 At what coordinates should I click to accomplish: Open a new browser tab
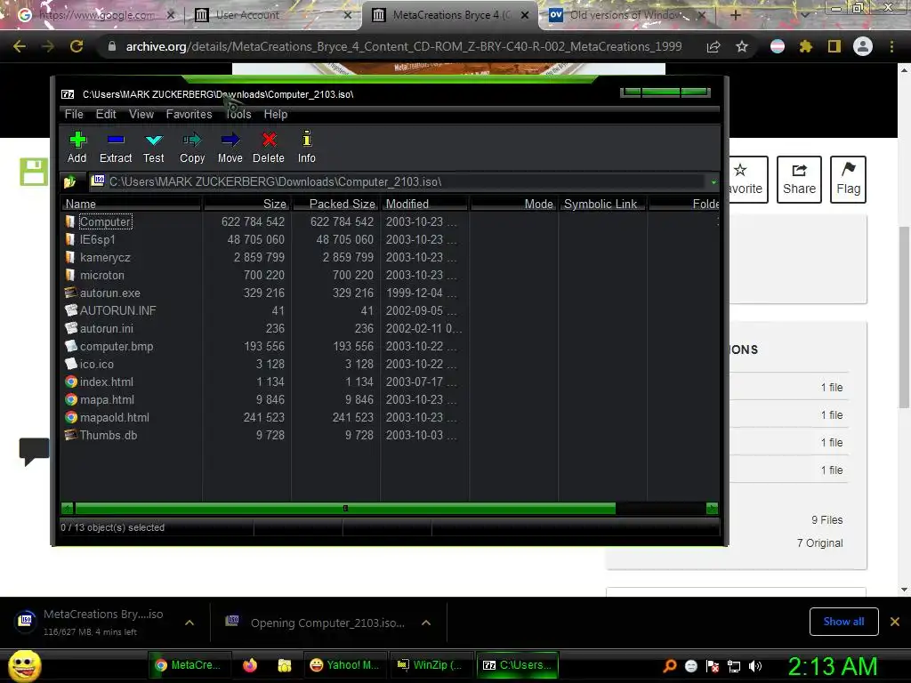(735, 15)
